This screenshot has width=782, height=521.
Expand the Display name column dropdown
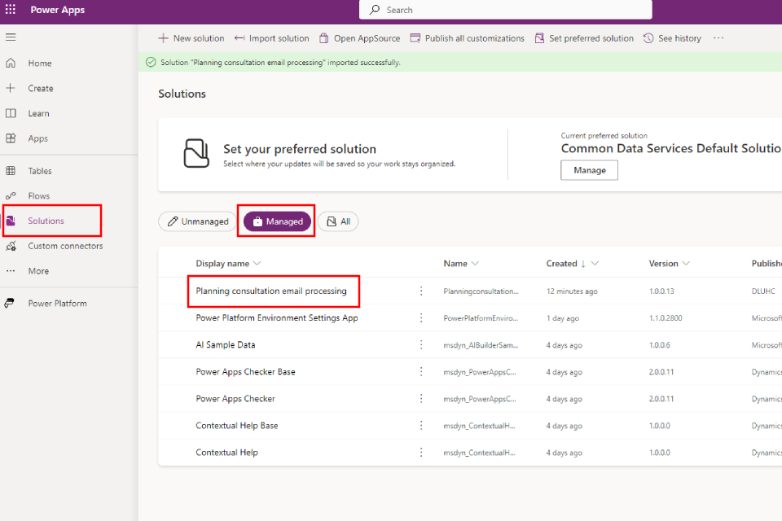tap(257, 264)
